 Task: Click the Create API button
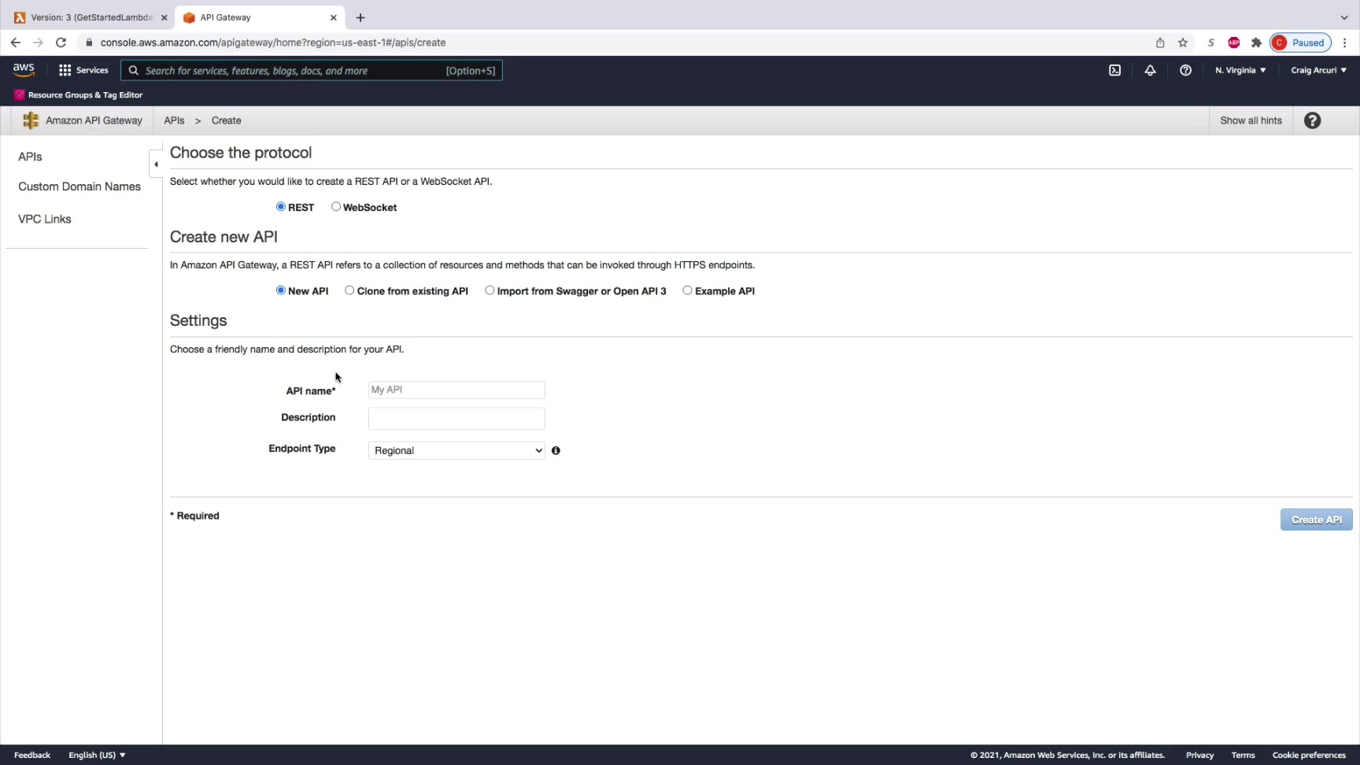coord(1316,519)
